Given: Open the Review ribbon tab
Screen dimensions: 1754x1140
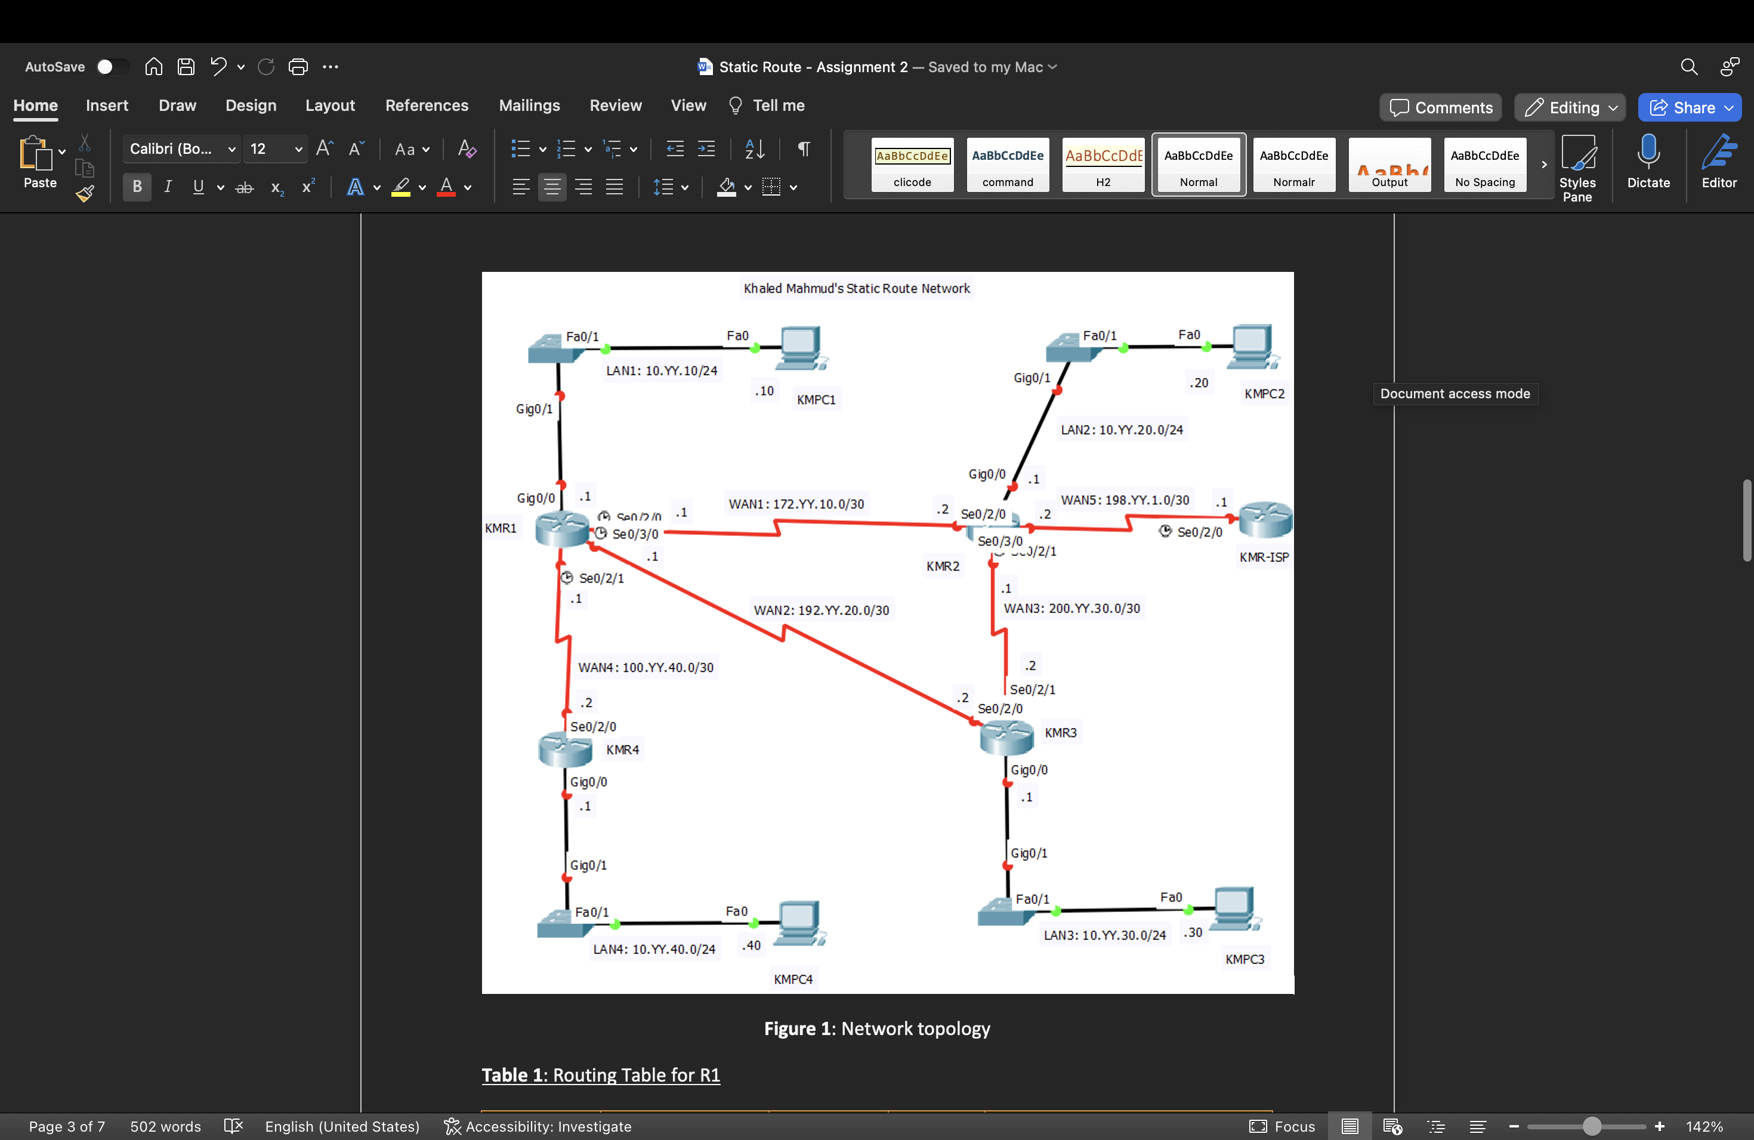Looking at the screenshot, I should (615, 104).
